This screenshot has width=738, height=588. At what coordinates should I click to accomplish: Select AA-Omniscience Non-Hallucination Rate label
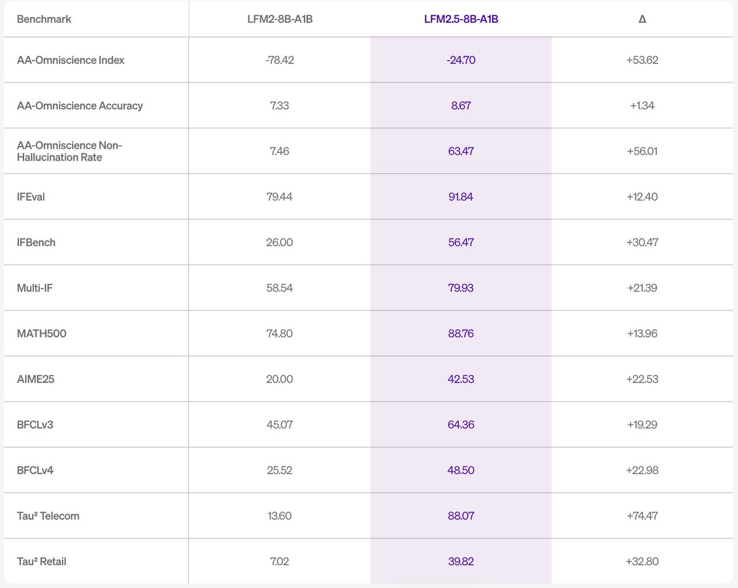pos(69,151)
